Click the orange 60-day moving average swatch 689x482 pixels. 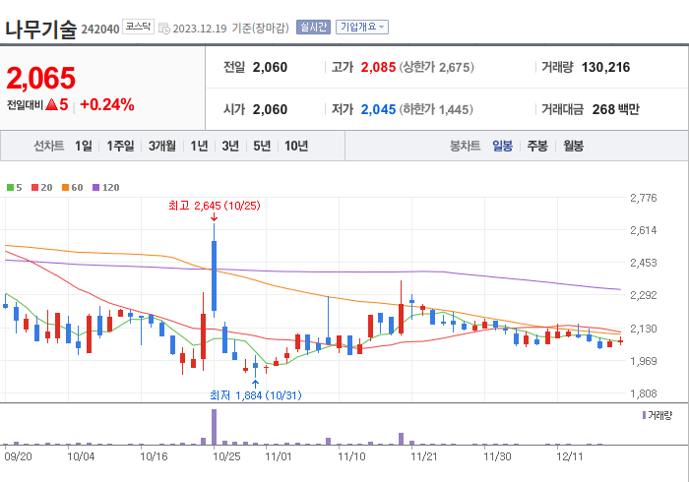66,188
